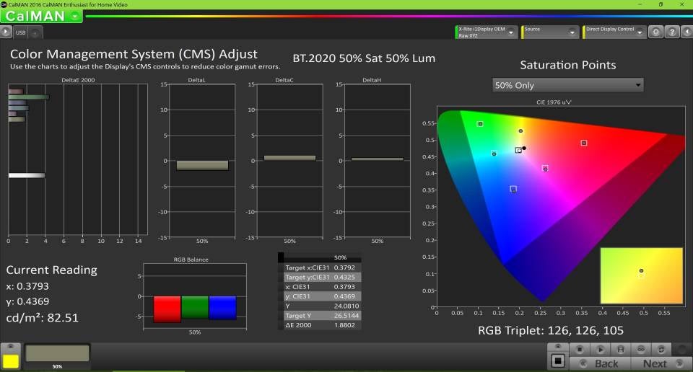693x372 pixels.
Task: Open the Saturation Points 50% Only dropdown
Action: (x=567, y=85)
